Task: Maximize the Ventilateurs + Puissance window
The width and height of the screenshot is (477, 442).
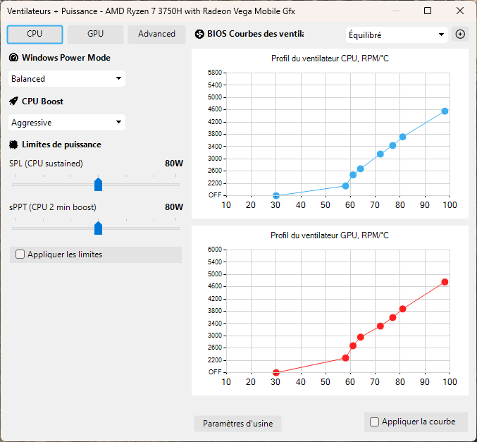Action: 428,11
